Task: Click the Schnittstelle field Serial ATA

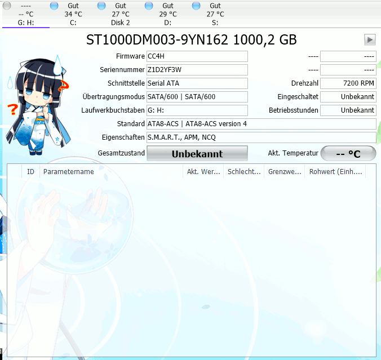Action: click(197, 83)
